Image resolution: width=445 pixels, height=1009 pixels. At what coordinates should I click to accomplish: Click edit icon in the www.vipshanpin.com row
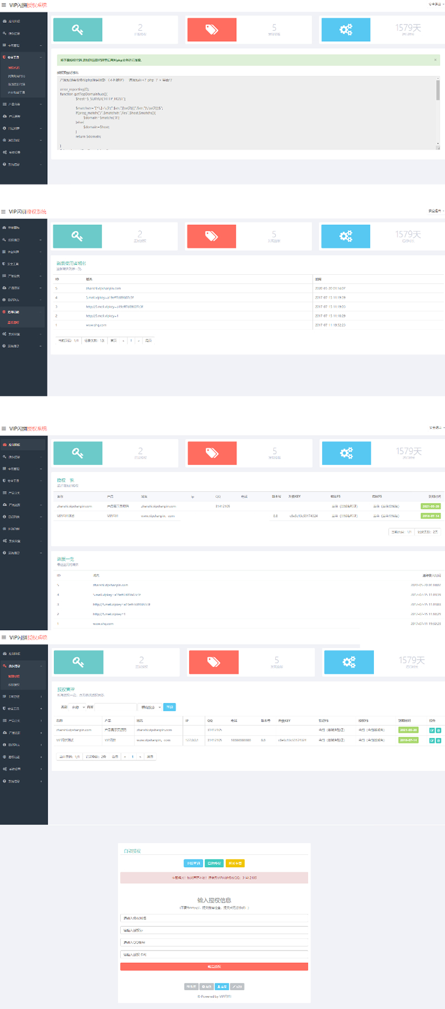coord(432,740)
